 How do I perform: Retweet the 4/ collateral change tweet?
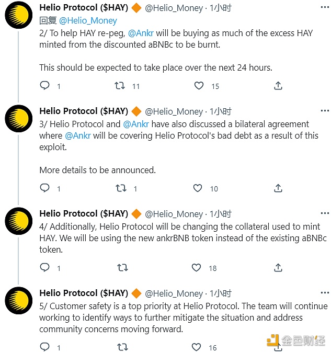click(122, 267)
